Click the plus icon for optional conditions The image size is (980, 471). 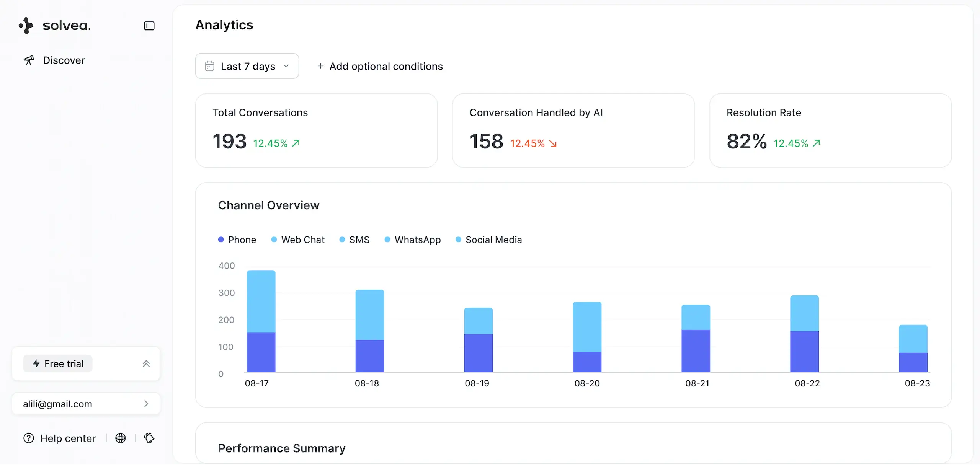[320, 66]
